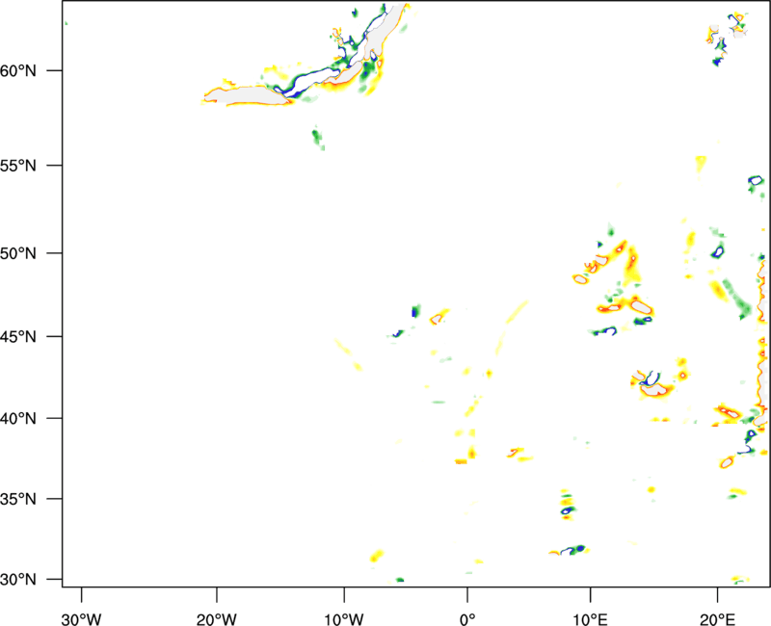This screenshot has width=771, height=626.
Task: Click the 55°N latitude label
Action: [18, 166]
